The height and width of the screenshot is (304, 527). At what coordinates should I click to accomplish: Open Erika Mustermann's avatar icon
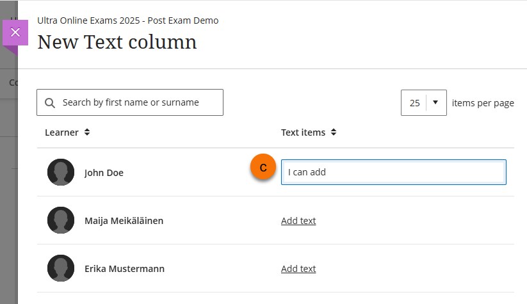[x=61, y=268]
